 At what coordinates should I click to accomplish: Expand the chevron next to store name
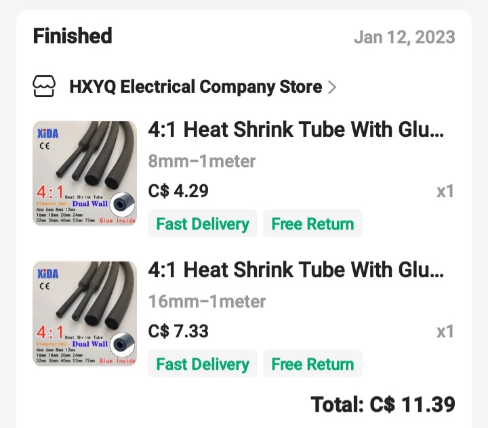(331, 87)
